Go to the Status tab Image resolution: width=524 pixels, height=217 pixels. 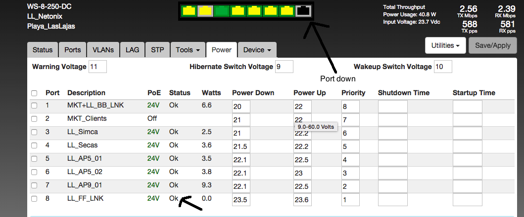point(43,50)
